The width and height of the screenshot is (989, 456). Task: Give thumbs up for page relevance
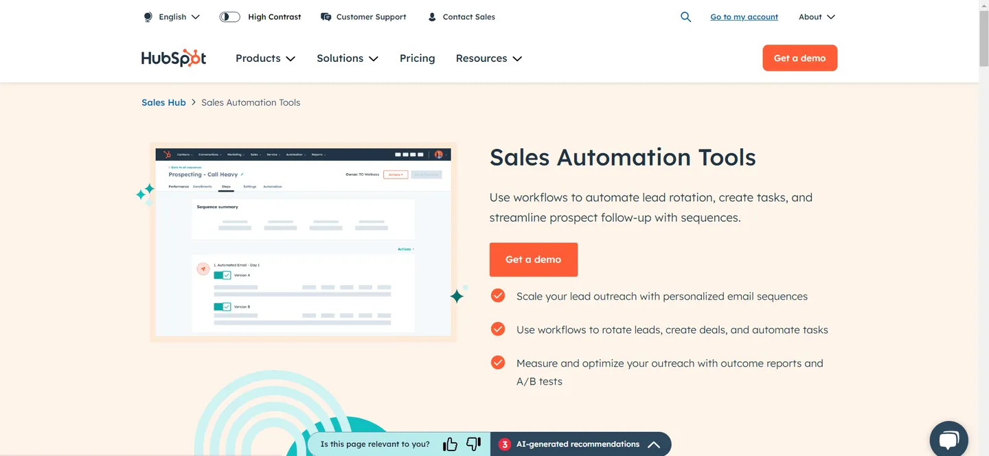(x=451, y=444)
